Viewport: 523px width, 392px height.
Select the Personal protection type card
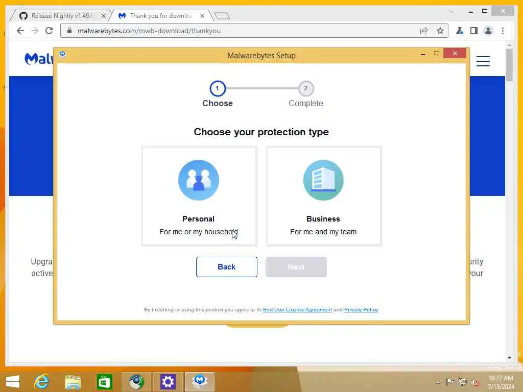(x=199, y=196)
